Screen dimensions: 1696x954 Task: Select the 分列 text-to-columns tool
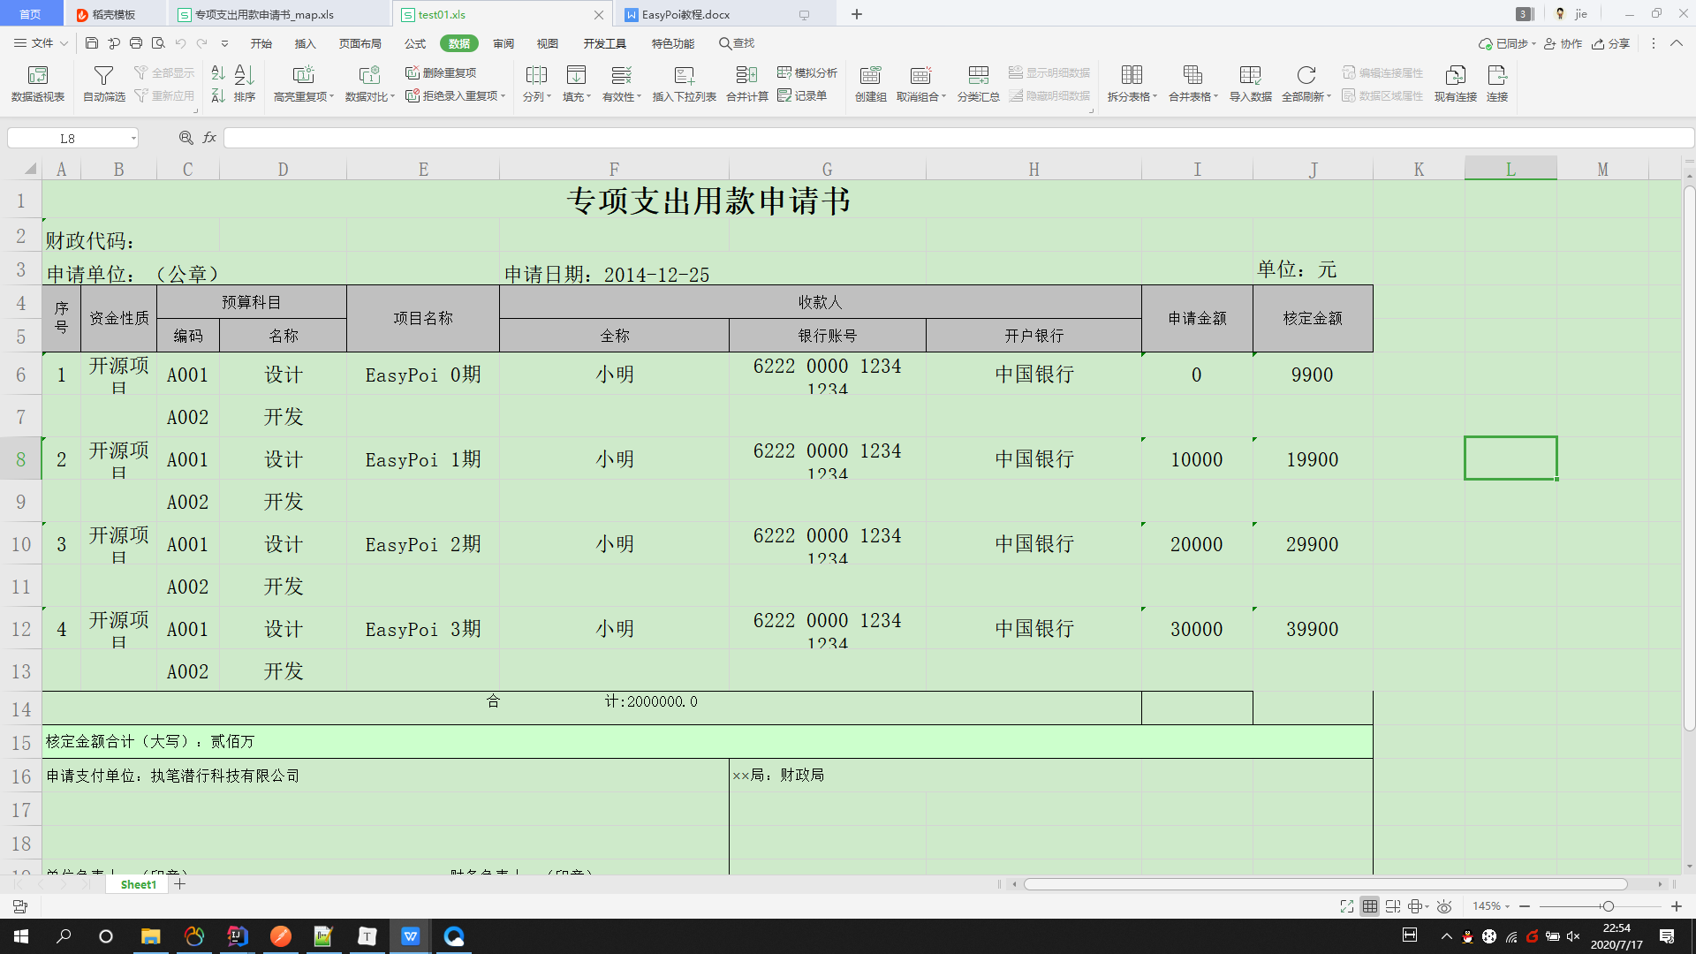tap(534, 83)
